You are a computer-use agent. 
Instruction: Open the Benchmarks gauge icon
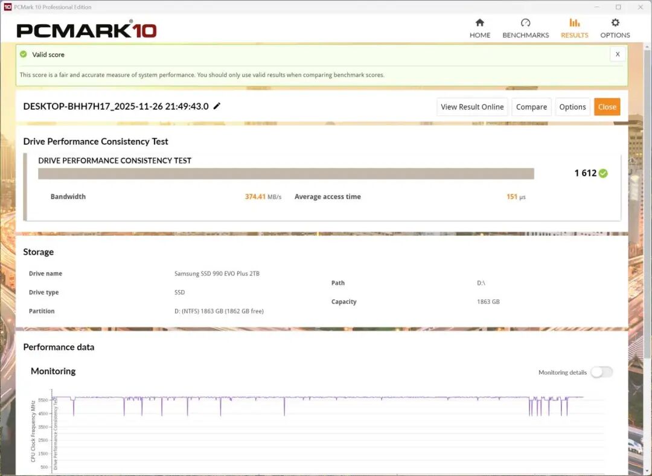[x=525, y=23]
